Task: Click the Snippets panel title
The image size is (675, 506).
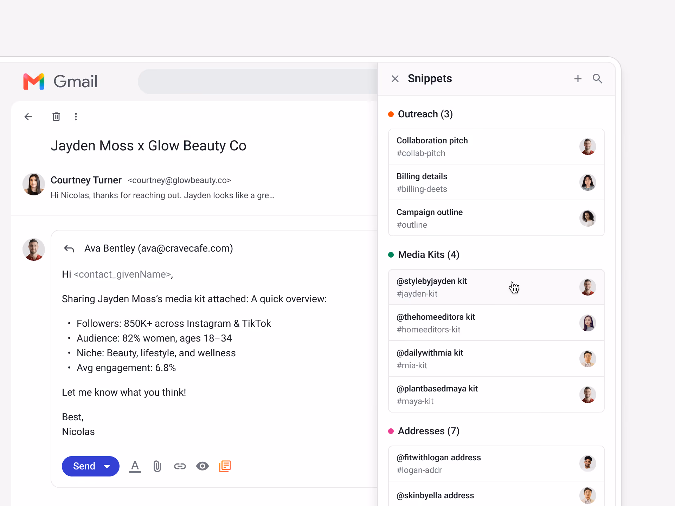Action: pos(430,79)
